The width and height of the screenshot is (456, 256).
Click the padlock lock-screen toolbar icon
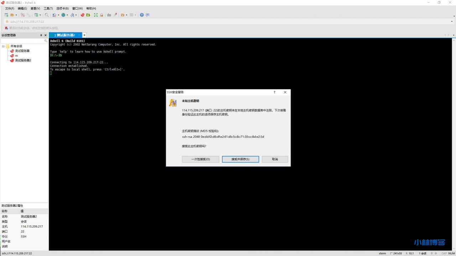(x=102, y=15)
